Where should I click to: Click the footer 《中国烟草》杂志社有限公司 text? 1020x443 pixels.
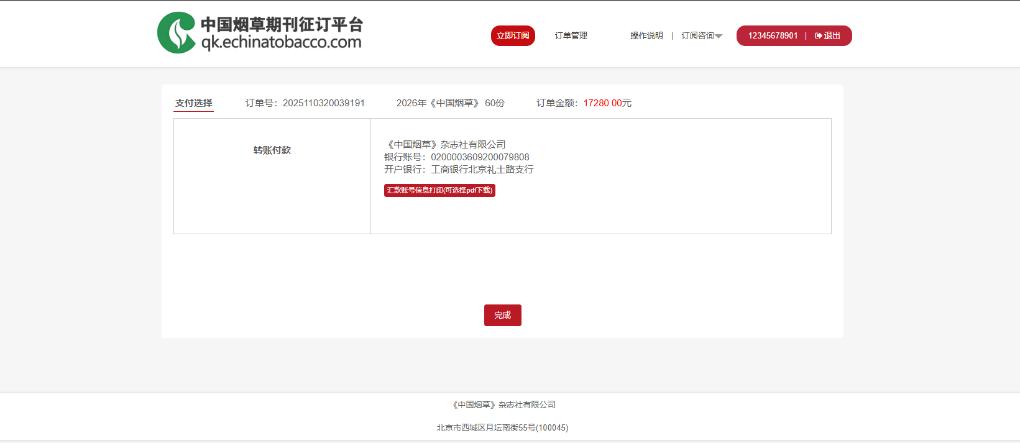503,405
